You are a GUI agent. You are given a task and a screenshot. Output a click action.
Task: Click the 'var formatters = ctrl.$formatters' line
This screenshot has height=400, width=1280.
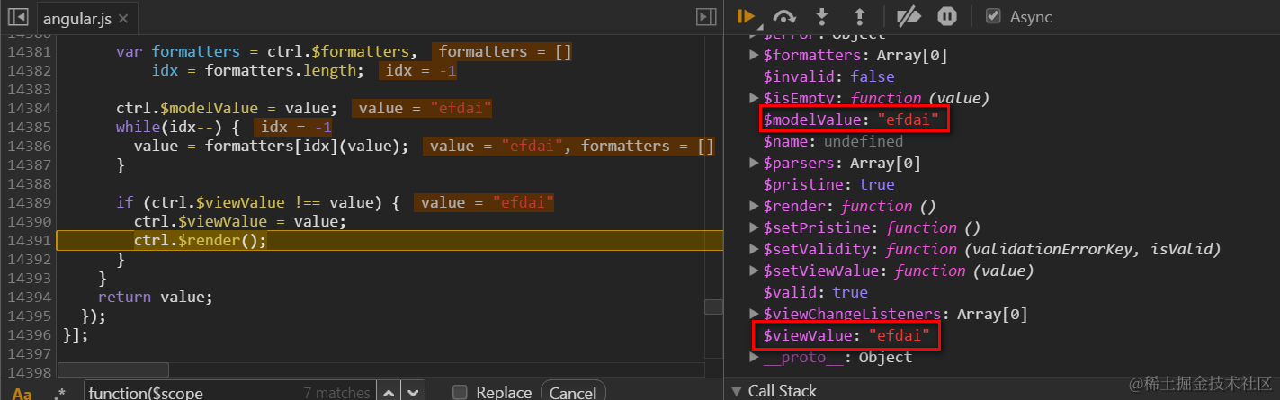click(x=266, y=51)
